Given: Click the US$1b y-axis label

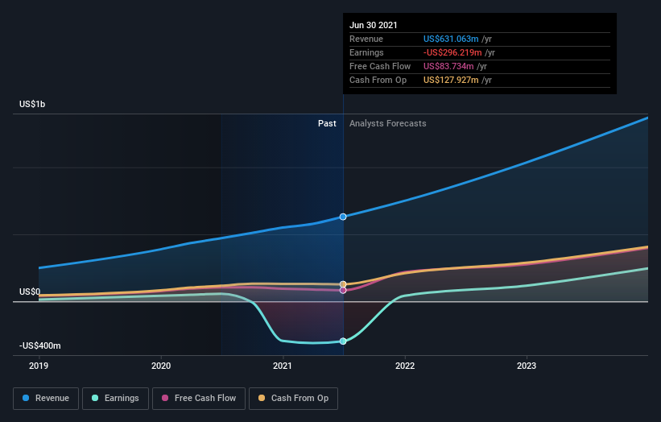Looking at the screenshot, I should click(x=32, y=104).
